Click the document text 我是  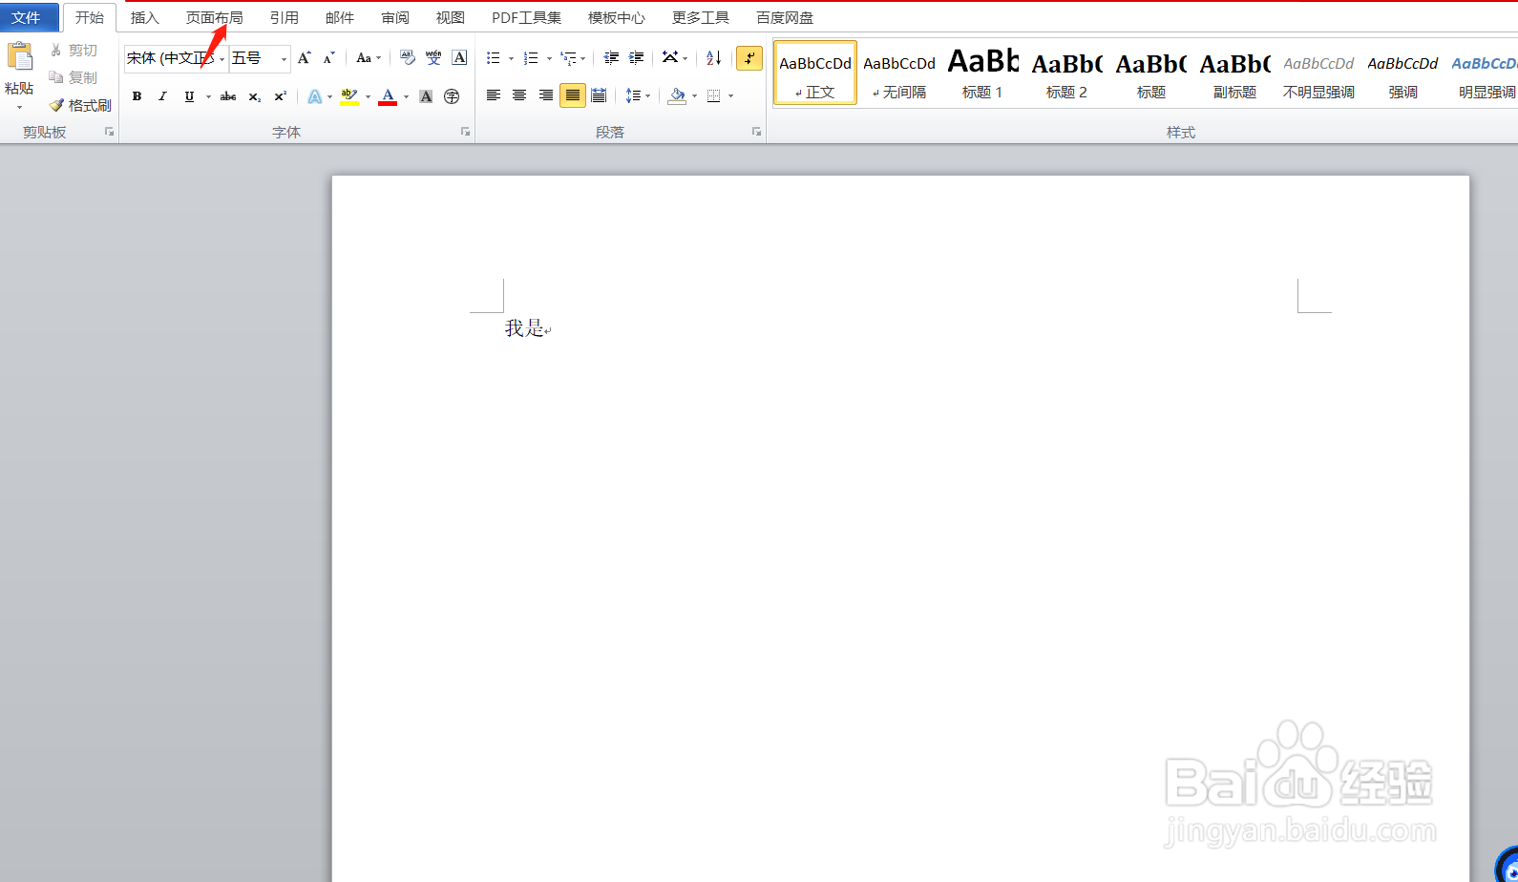(524, 328)
